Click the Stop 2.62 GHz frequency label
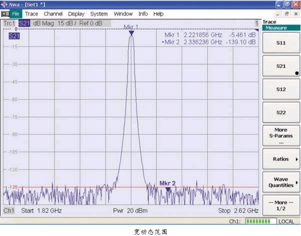Screen dimensions: 301x236 (238, 210)
